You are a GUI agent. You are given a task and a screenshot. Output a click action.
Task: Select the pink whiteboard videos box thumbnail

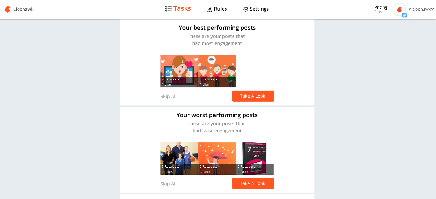pos(255,159)
